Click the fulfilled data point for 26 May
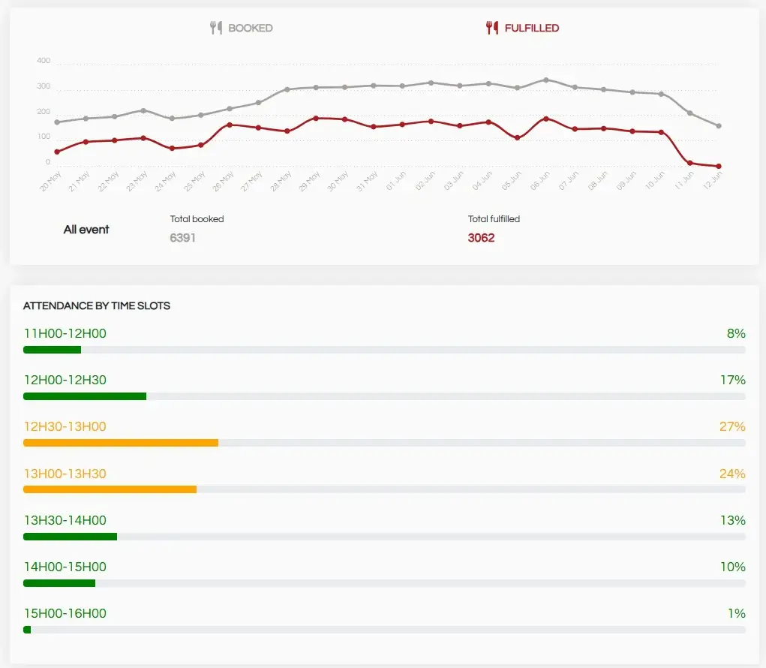766x668 pixels. click(230, 125)
